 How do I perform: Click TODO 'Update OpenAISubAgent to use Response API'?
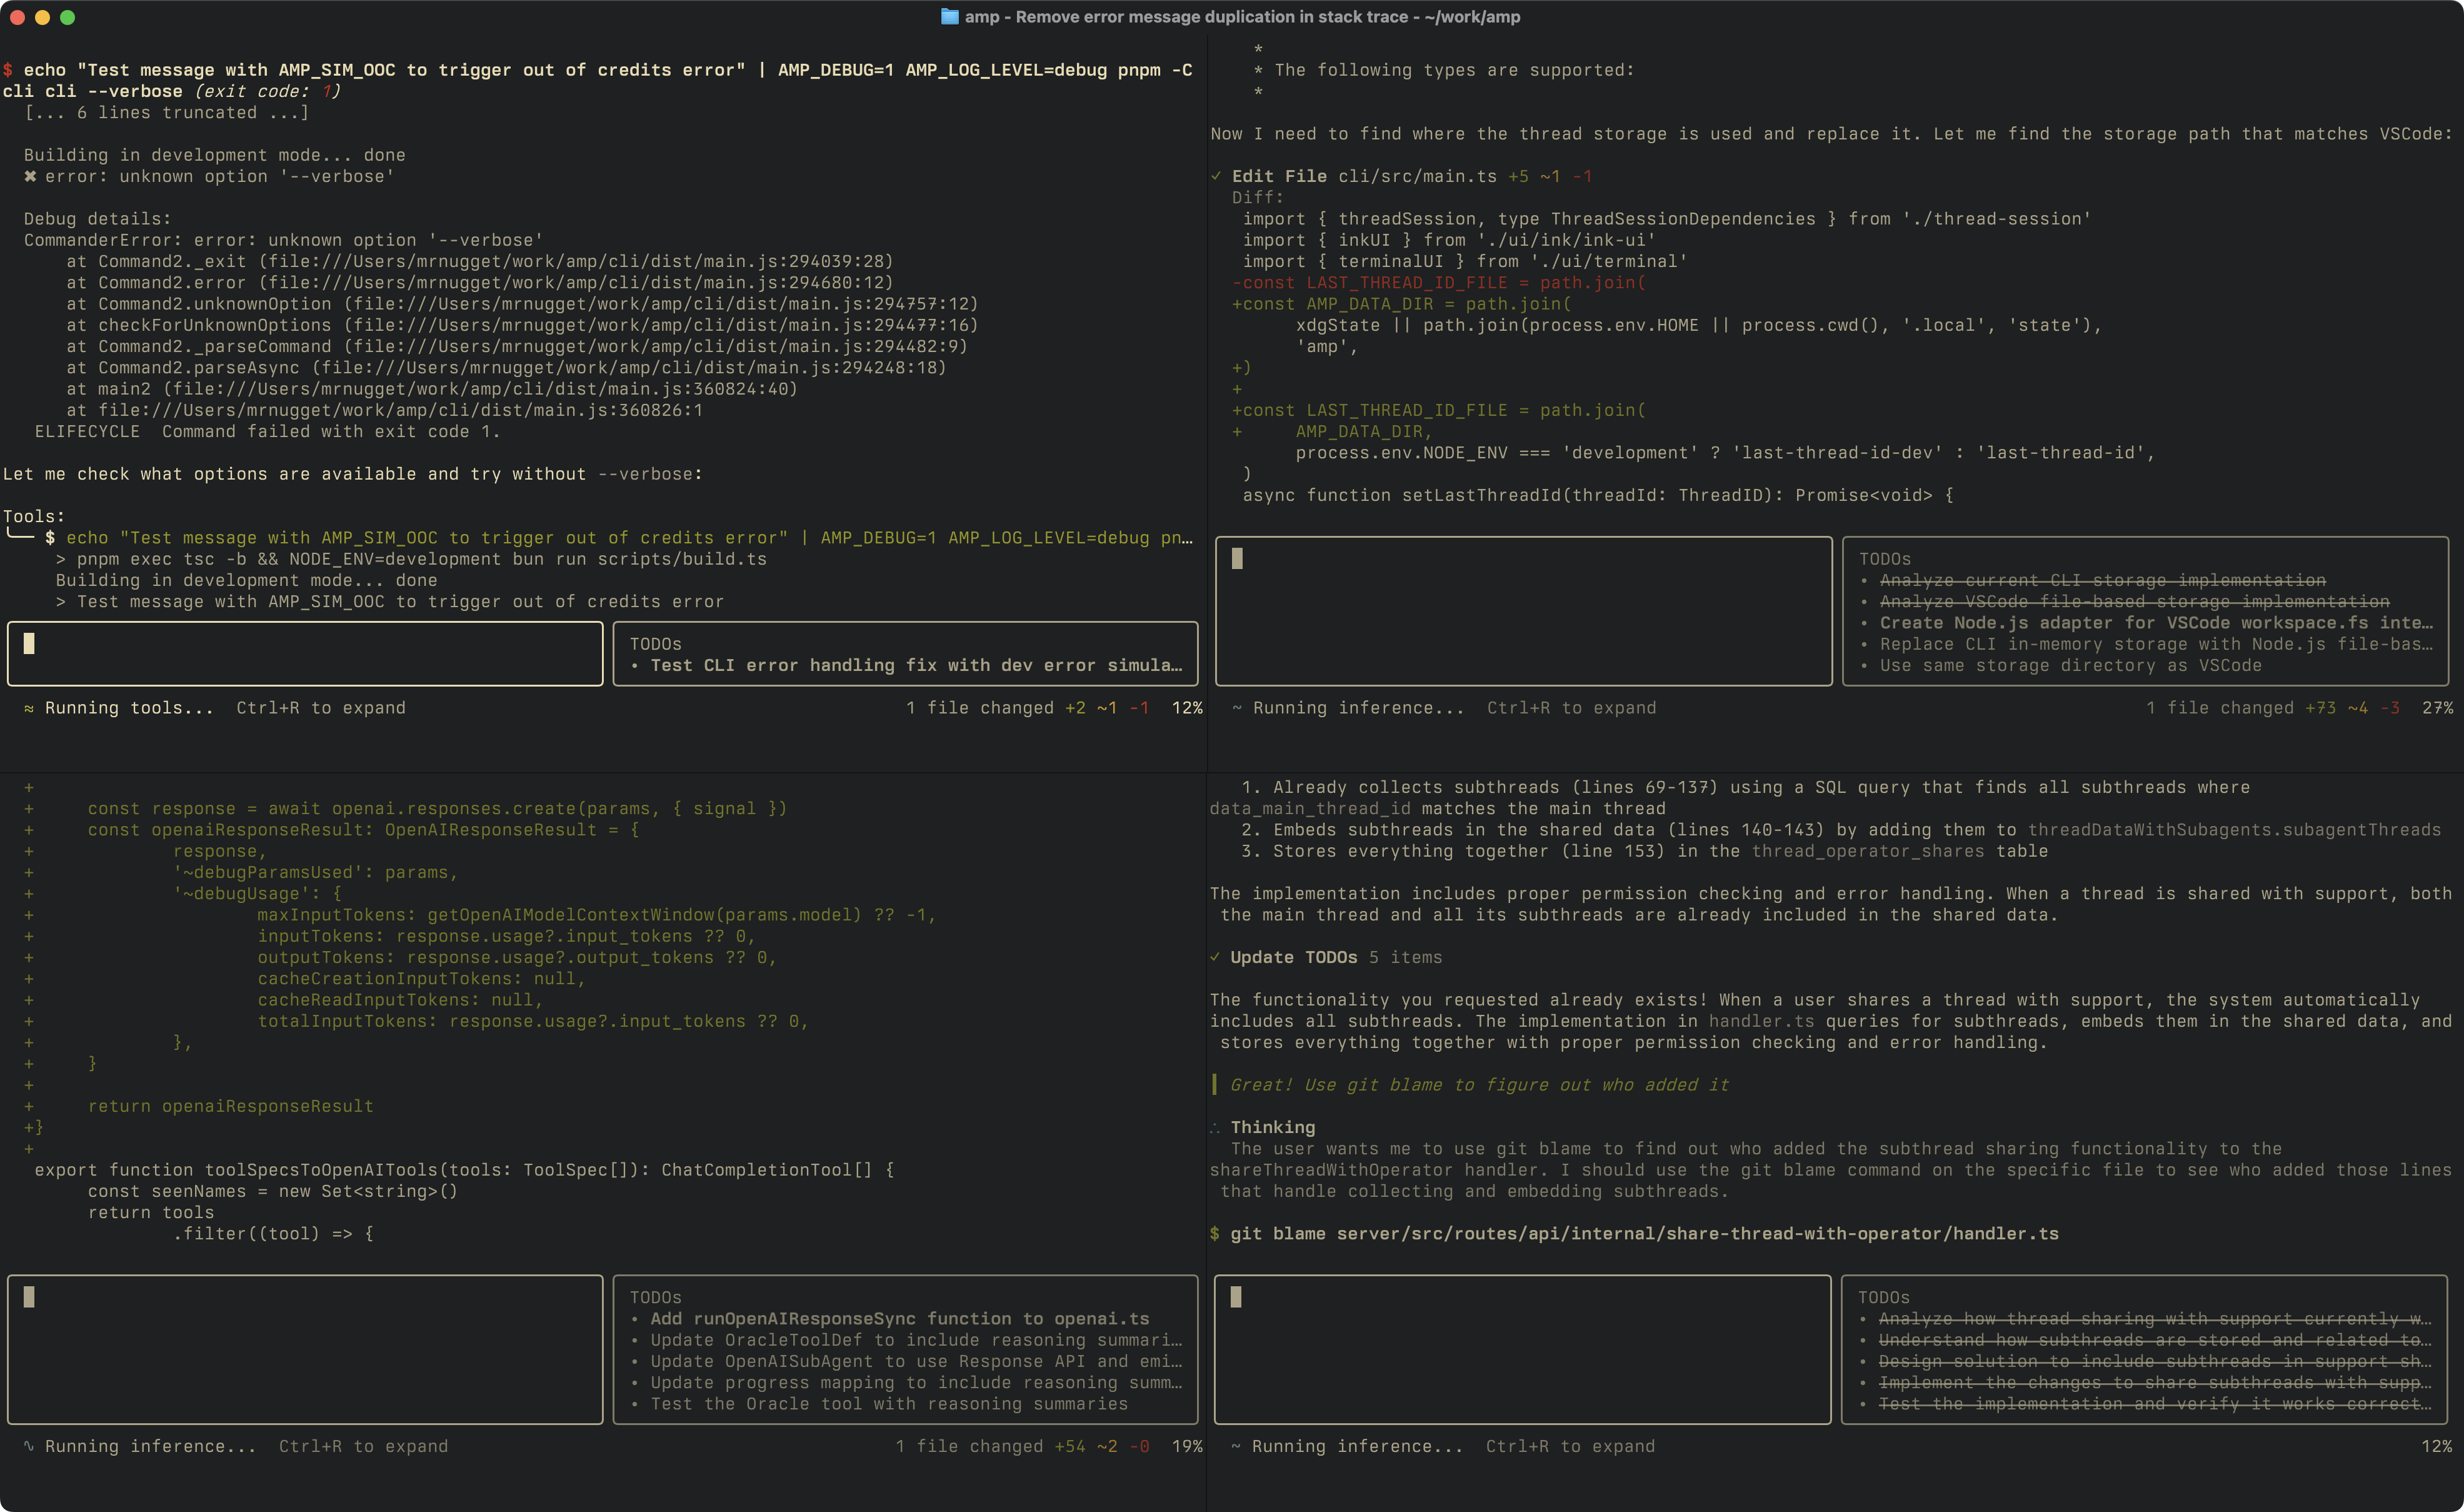pos(916,1361)
